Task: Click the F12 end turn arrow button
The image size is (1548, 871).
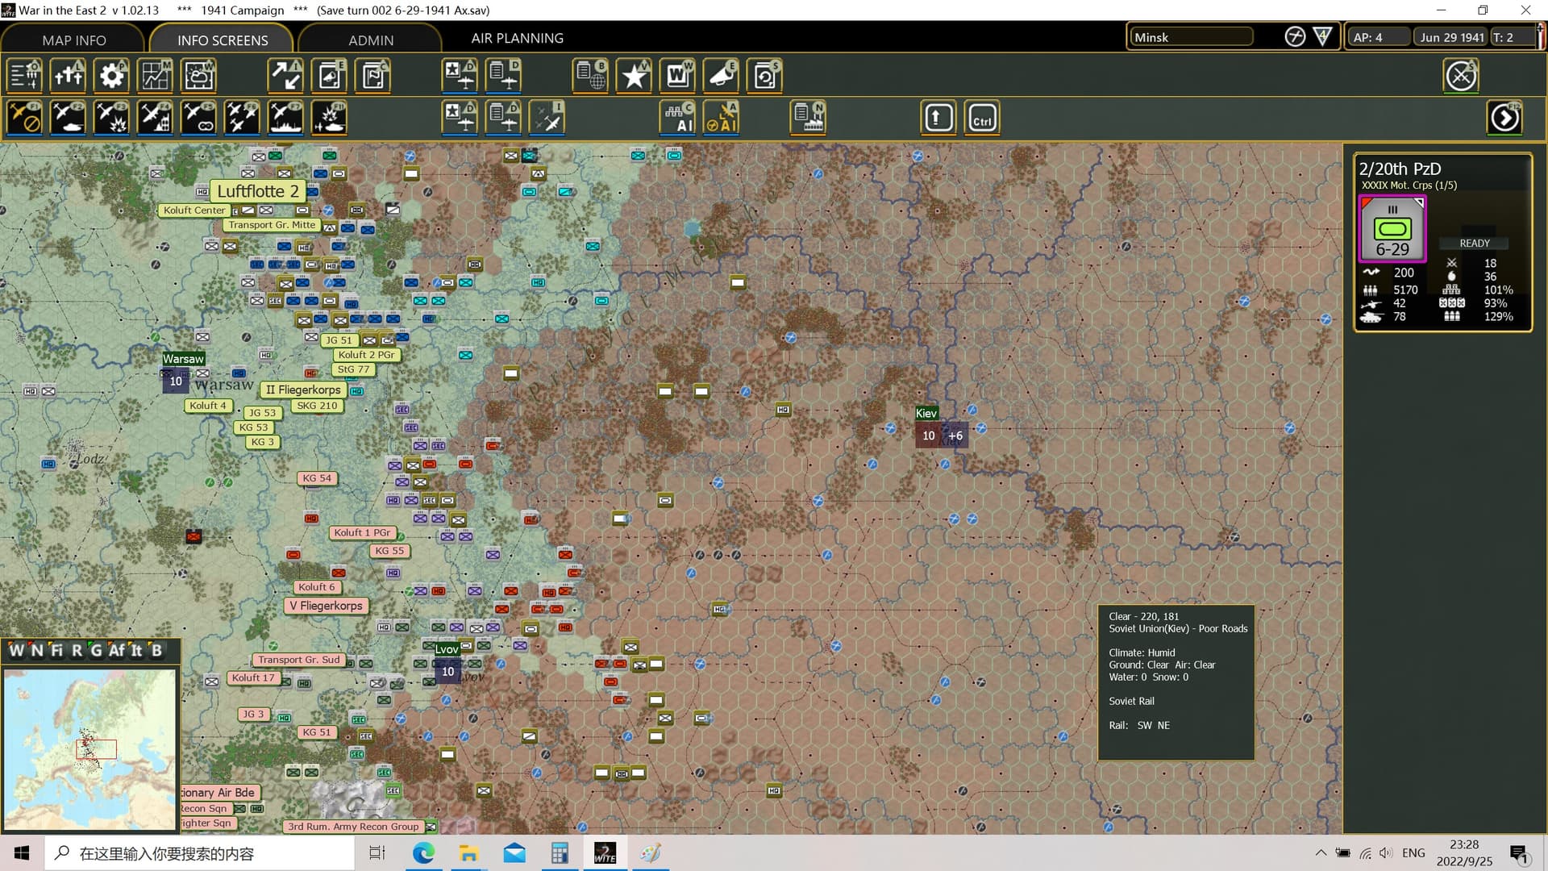Action: click(1504, 118)
